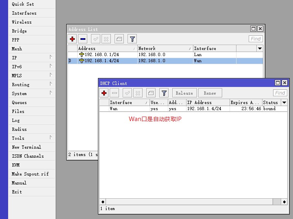Screen dimensions: 293x219
Task: Click the enable checkmark icon in DHCP Client
Action: point(127,93)
